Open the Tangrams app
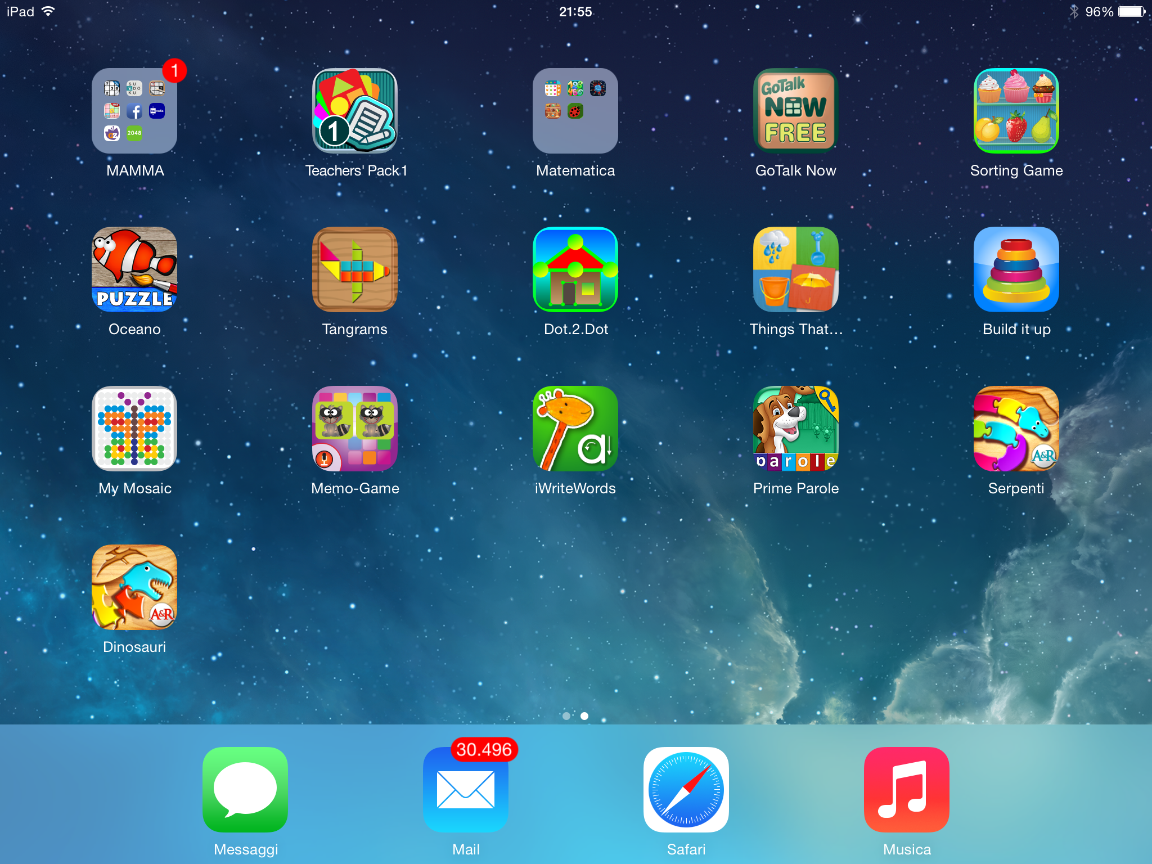 355,269
